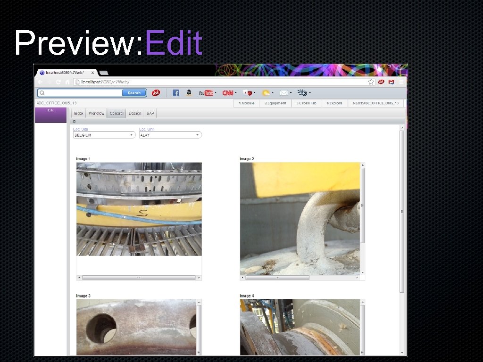
Task: Click the weather toolbar icon
Action: (x=266, y=93)
